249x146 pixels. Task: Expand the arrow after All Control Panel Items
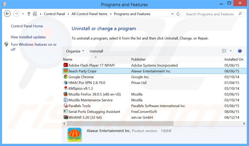111,14
